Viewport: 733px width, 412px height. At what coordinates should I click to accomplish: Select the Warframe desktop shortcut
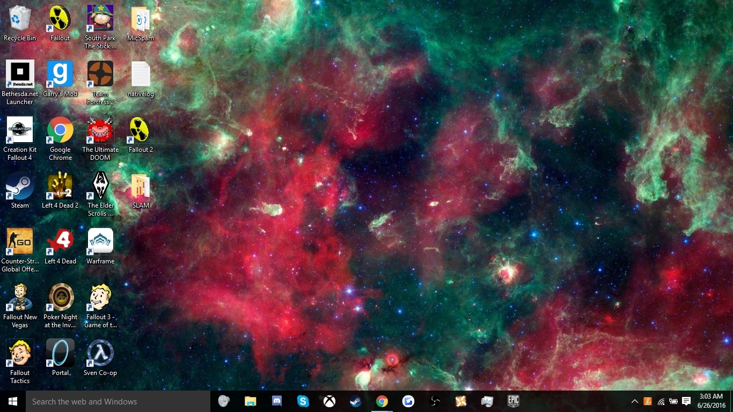[x=100, y=247]
